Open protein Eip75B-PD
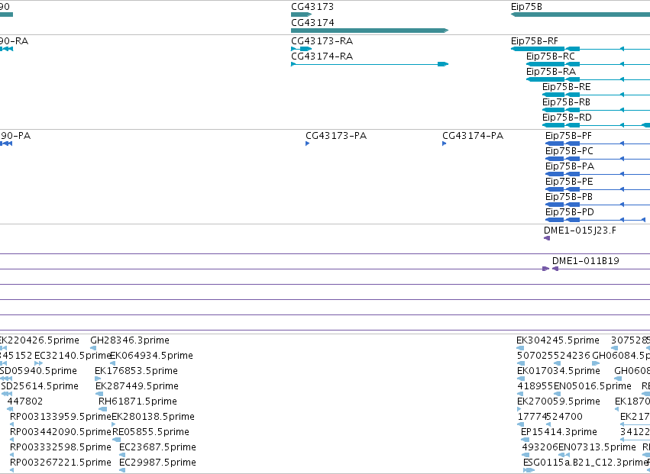This screenshot has height=474, width=650. pos(570,211)
